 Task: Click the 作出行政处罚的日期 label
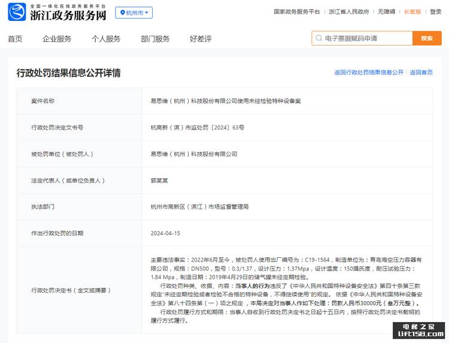pyautogui.click(x=57, y=233)
